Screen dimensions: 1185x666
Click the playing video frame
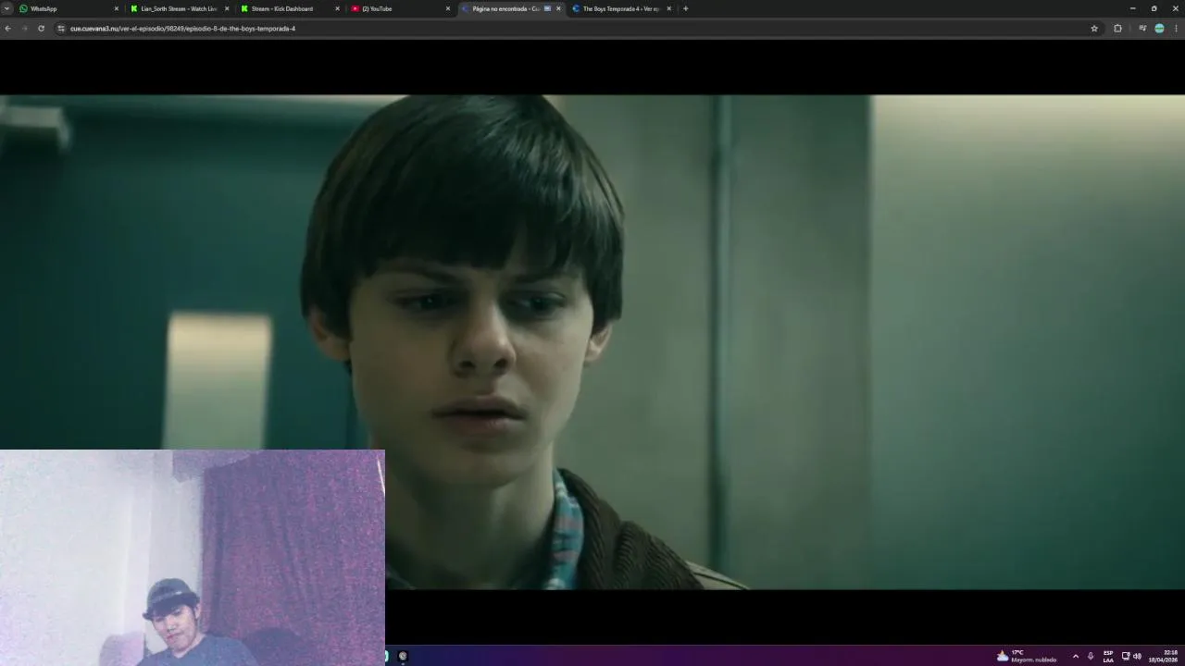[x=592, y=342]
